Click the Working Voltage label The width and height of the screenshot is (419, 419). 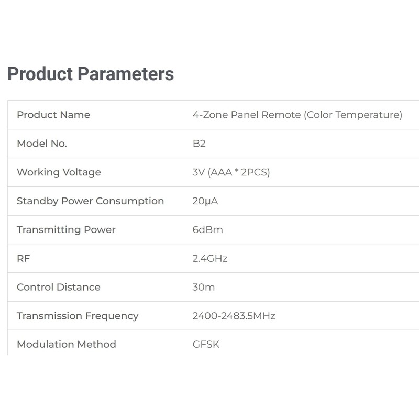59,172
